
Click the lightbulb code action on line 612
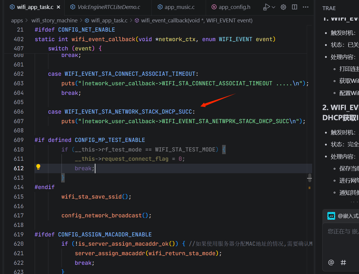pos(38,167)
